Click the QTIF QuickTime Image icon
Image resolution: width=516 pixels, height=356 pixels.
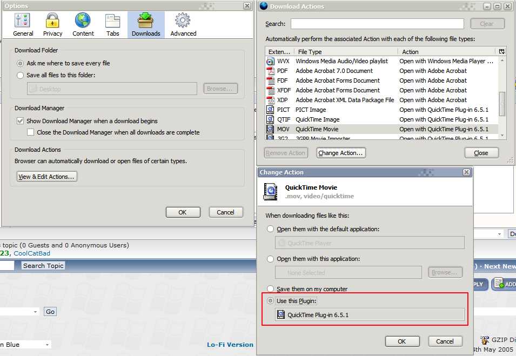coord(270,119)
